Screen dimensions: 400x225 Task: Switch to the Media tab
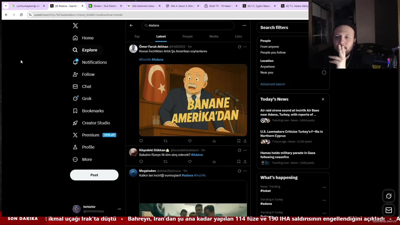click(x=214, y=37)
